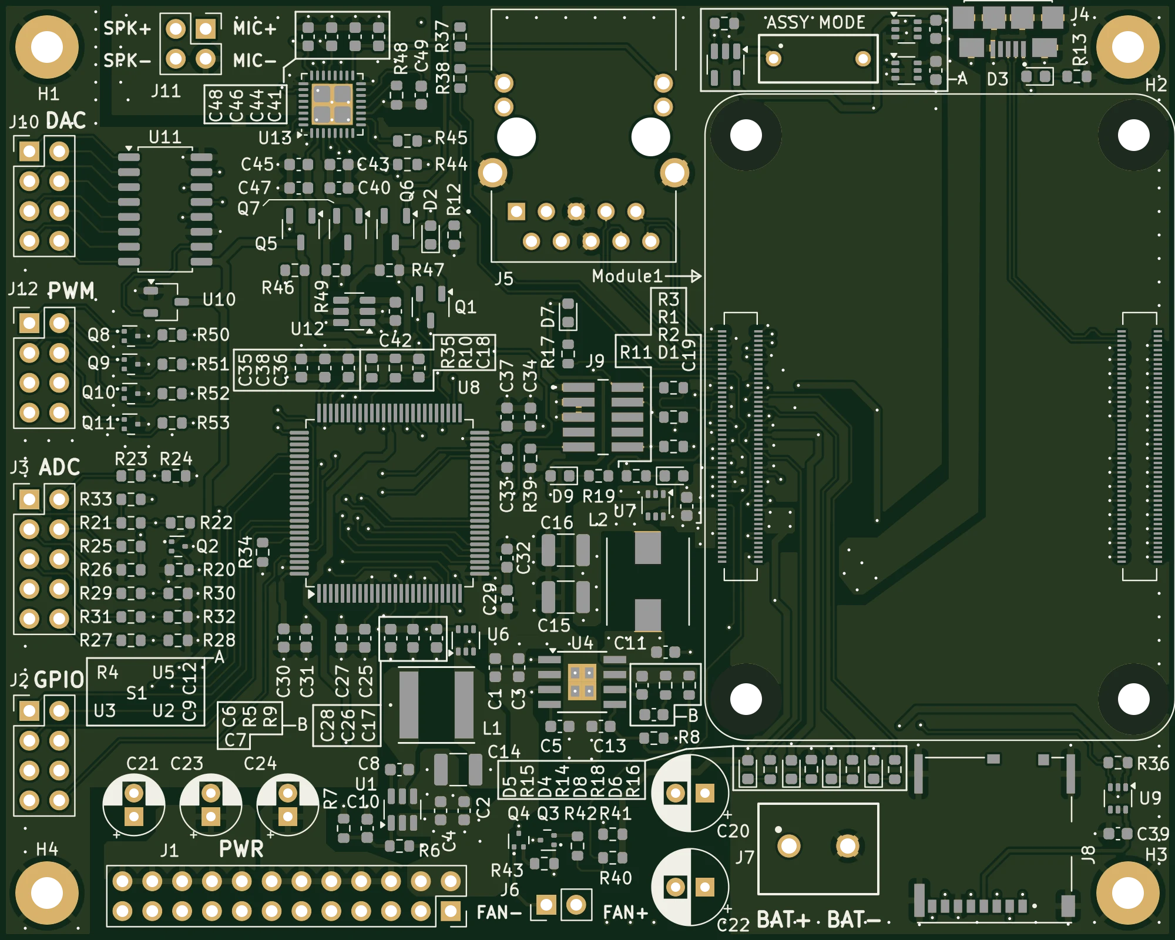Viewport: 1175px width, 940px height.
Task: Click the Module1 label text
Action: pos(627,276)
